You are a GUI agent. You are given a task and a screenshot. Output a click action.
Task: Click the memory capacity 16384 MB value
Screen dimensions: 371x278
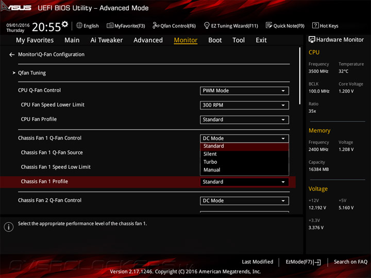[319, 169]
